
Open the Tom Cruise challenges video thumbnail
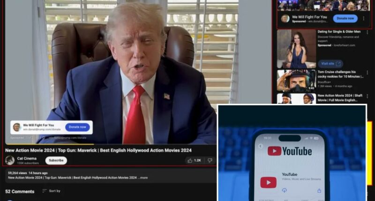click(x=297, y=81)
